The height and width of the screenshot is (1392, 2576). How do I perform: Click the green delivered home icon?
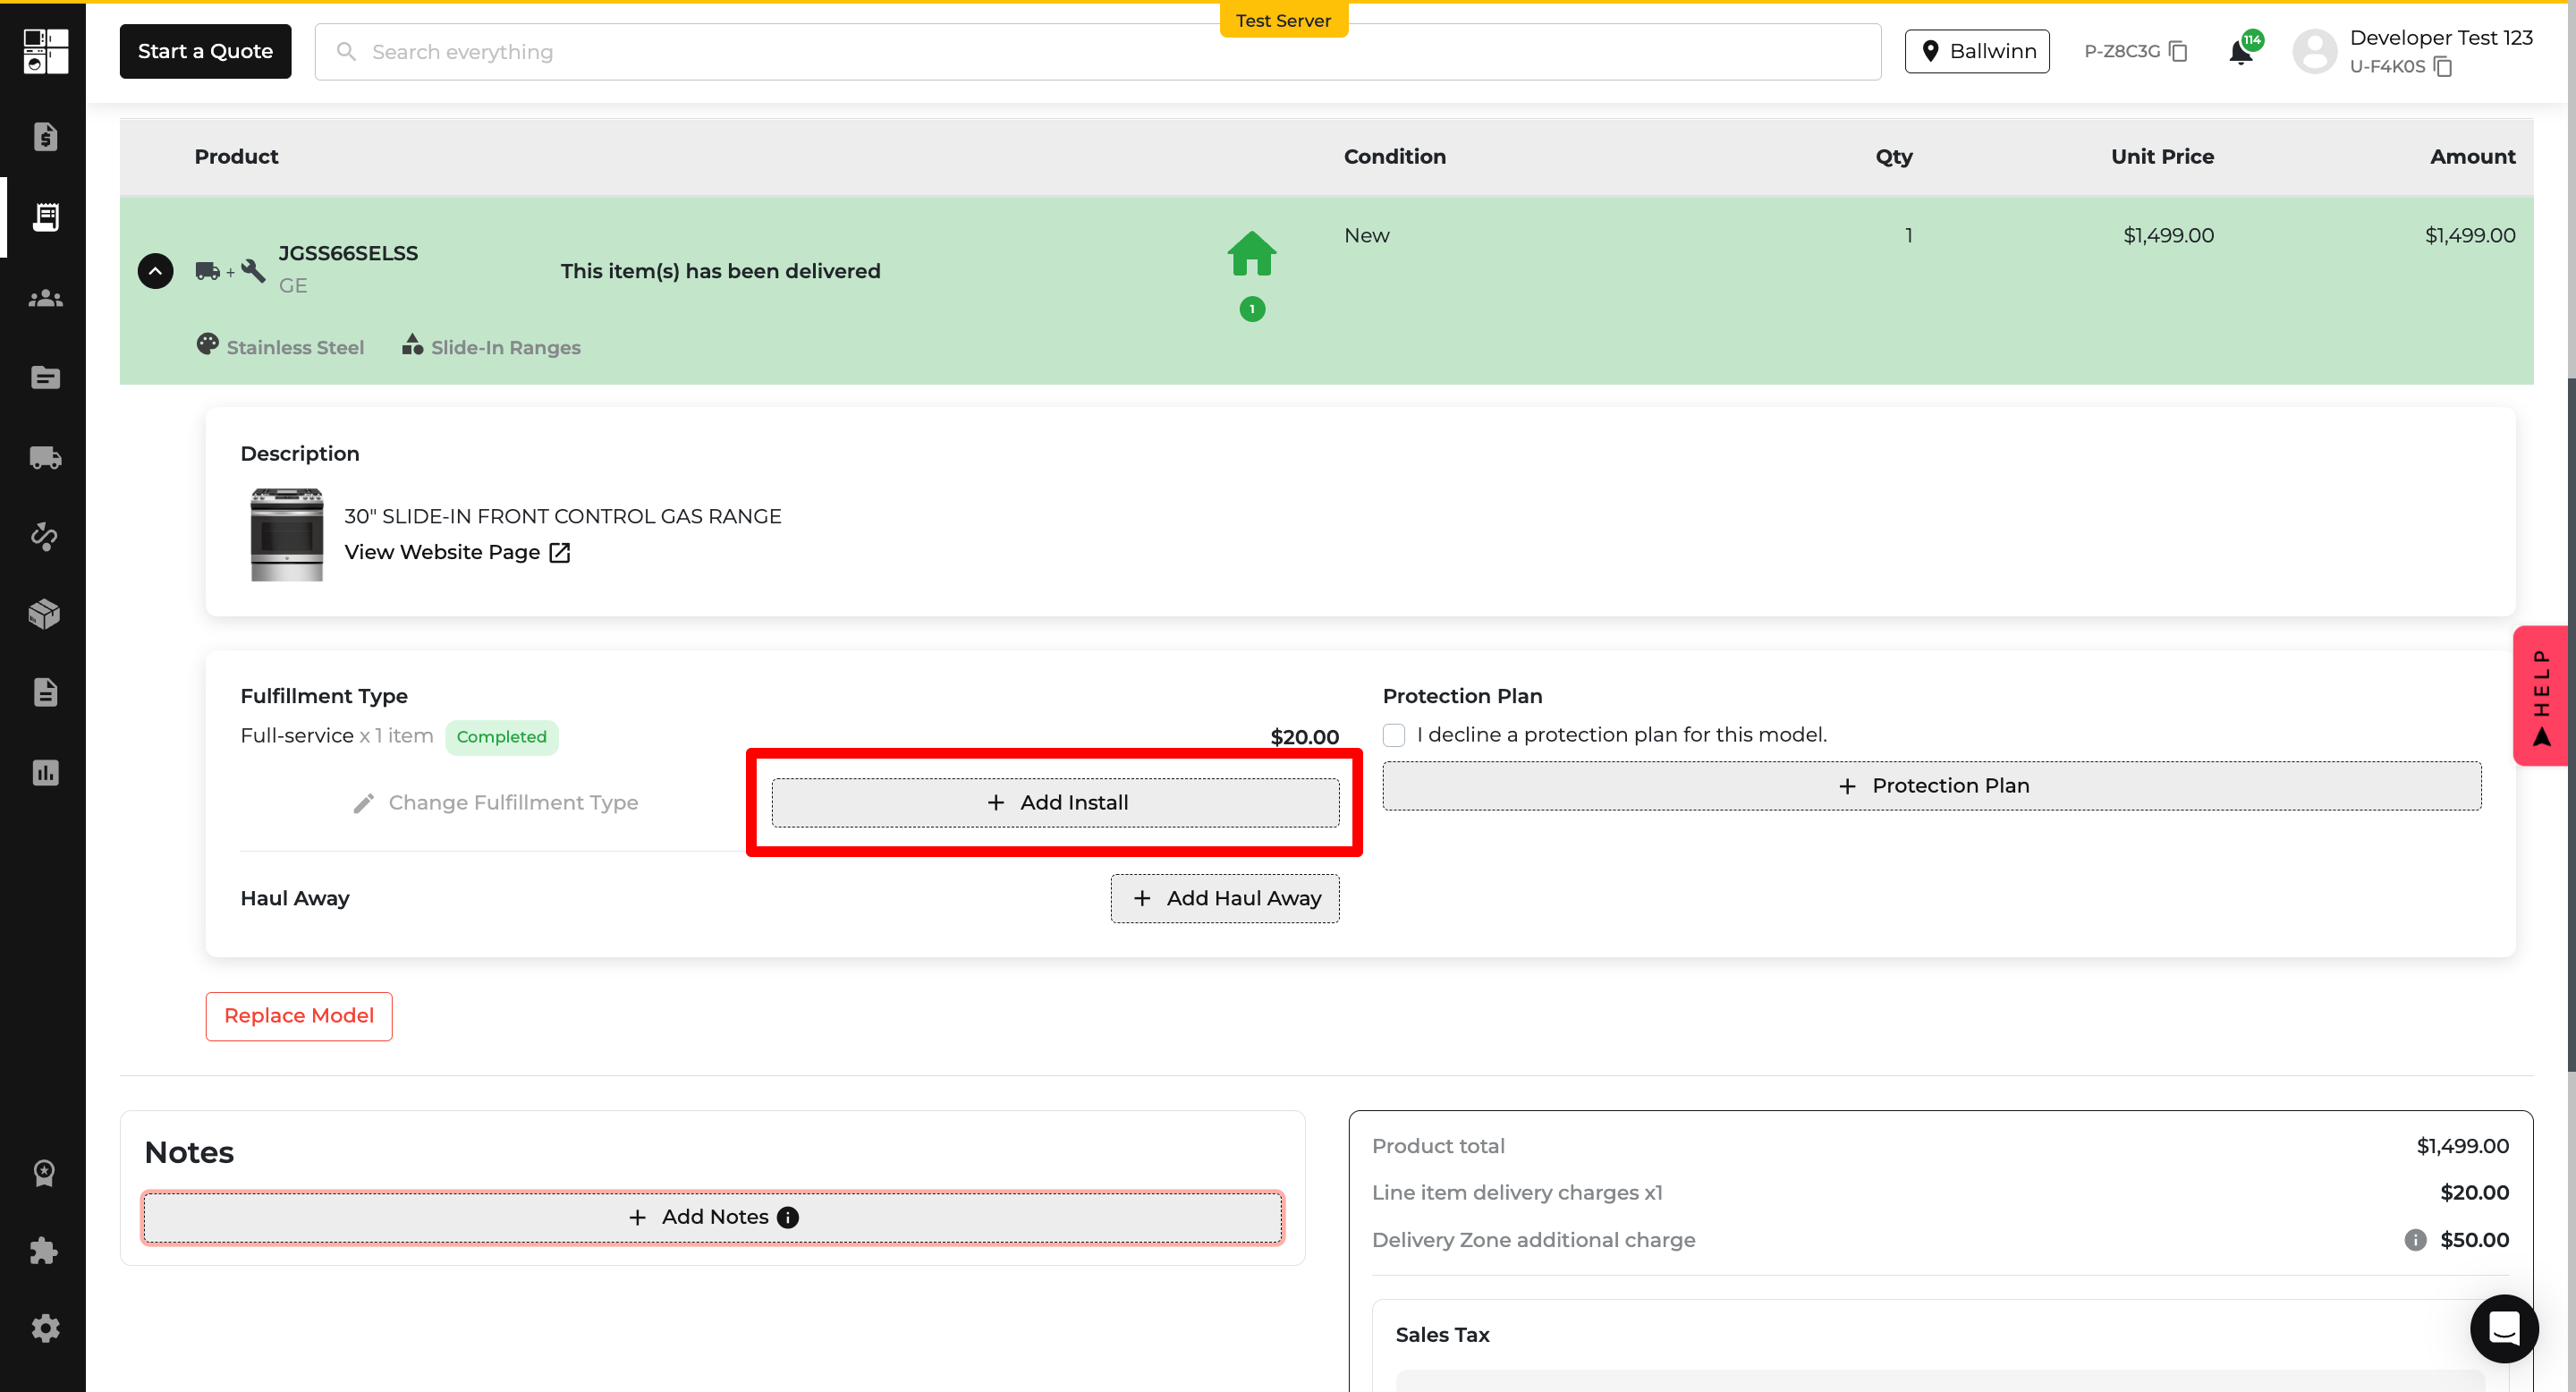pyautogui.click(x=1251, y=254)
